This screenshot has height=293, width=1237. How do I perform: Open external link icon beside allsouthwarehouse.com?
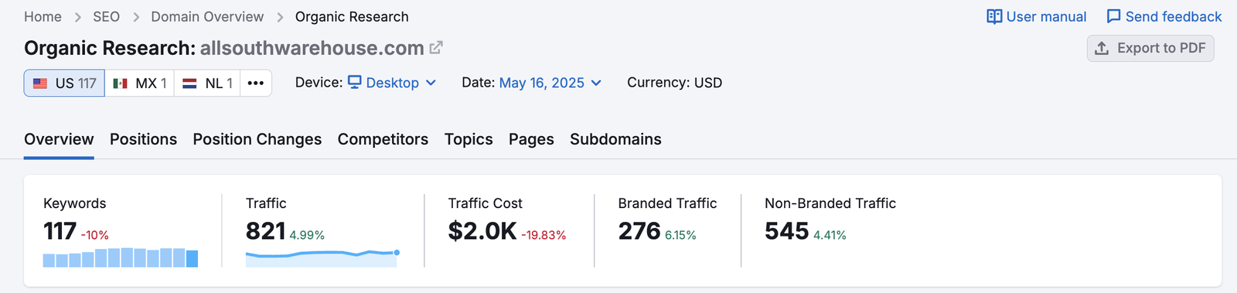pyautogui.click(x=436, y=48)
